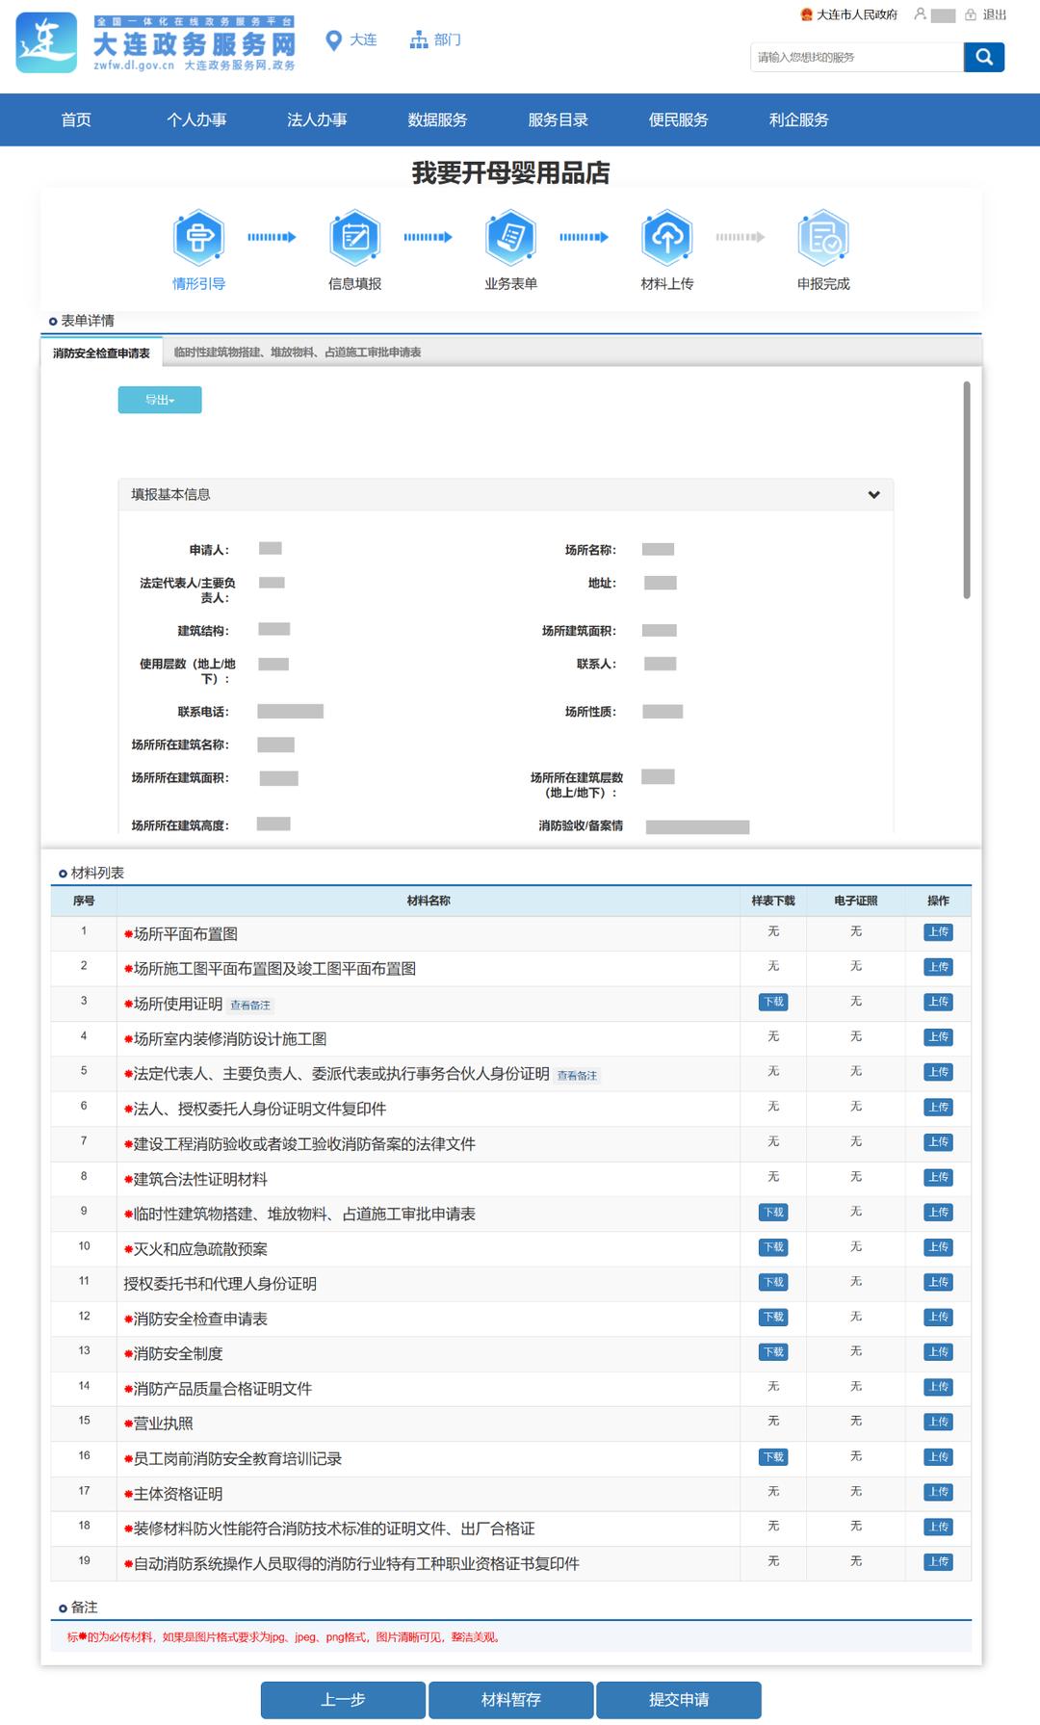Select the 信息填报 step icon
This screenshot has height=1725, width=1040.
click(355, 237)
